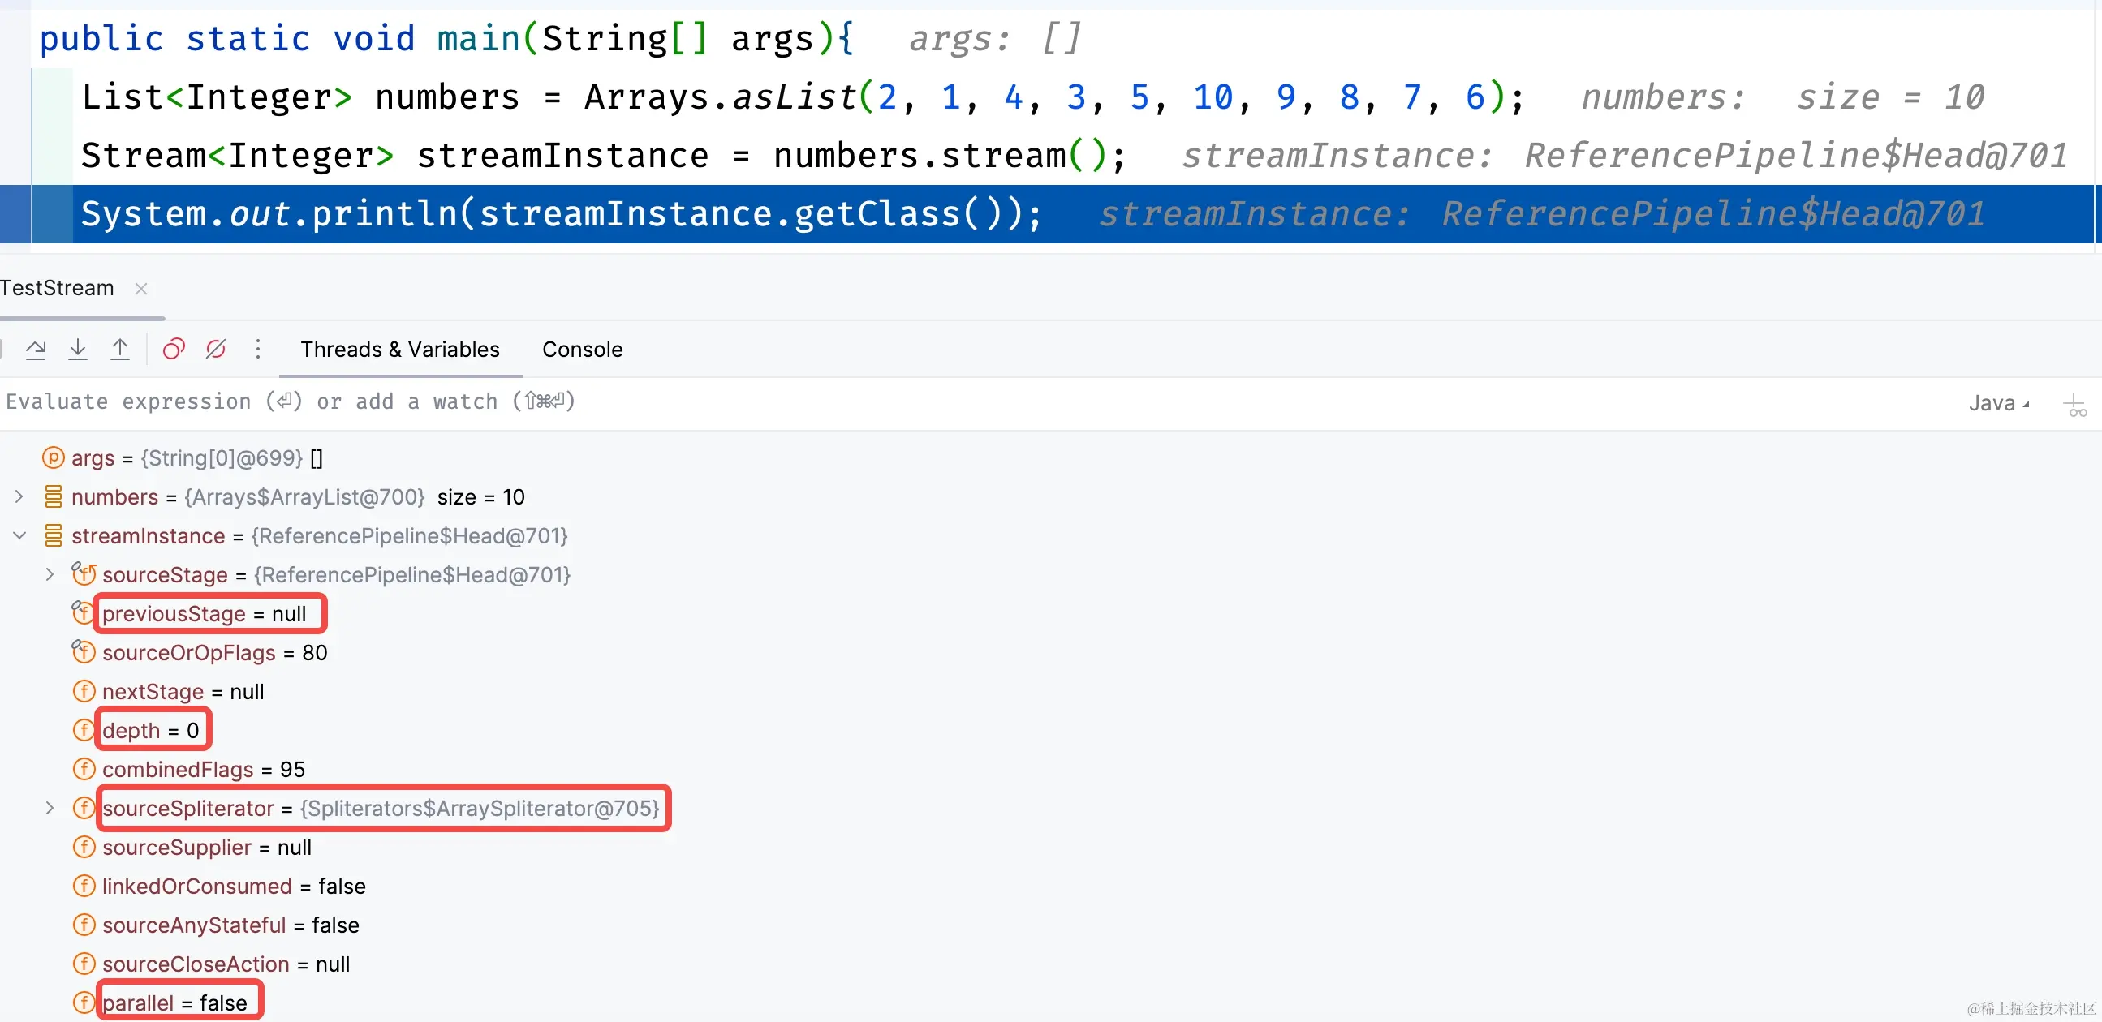2102x1022 pixels.
Task: Open the three-dot more actions menu
Action: [x=258, y=349]
